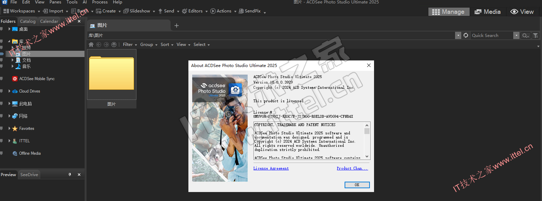The width and height of the screenshot is (542, 201).
Task: Open ACDSee Mobile Sync in the folder tree
Action: tap(33, 79)
